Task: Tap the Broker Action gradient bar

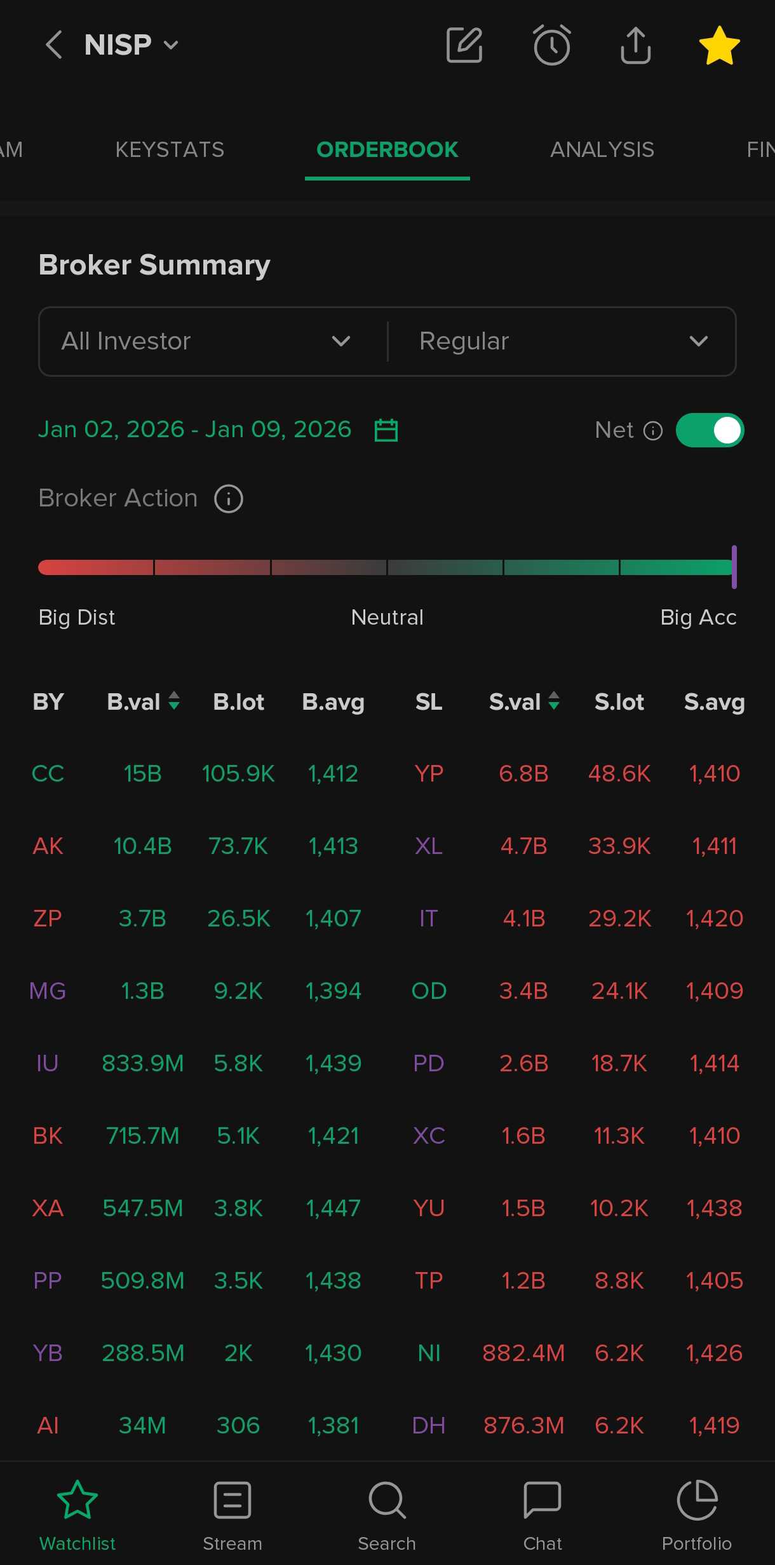Action: 386,567
